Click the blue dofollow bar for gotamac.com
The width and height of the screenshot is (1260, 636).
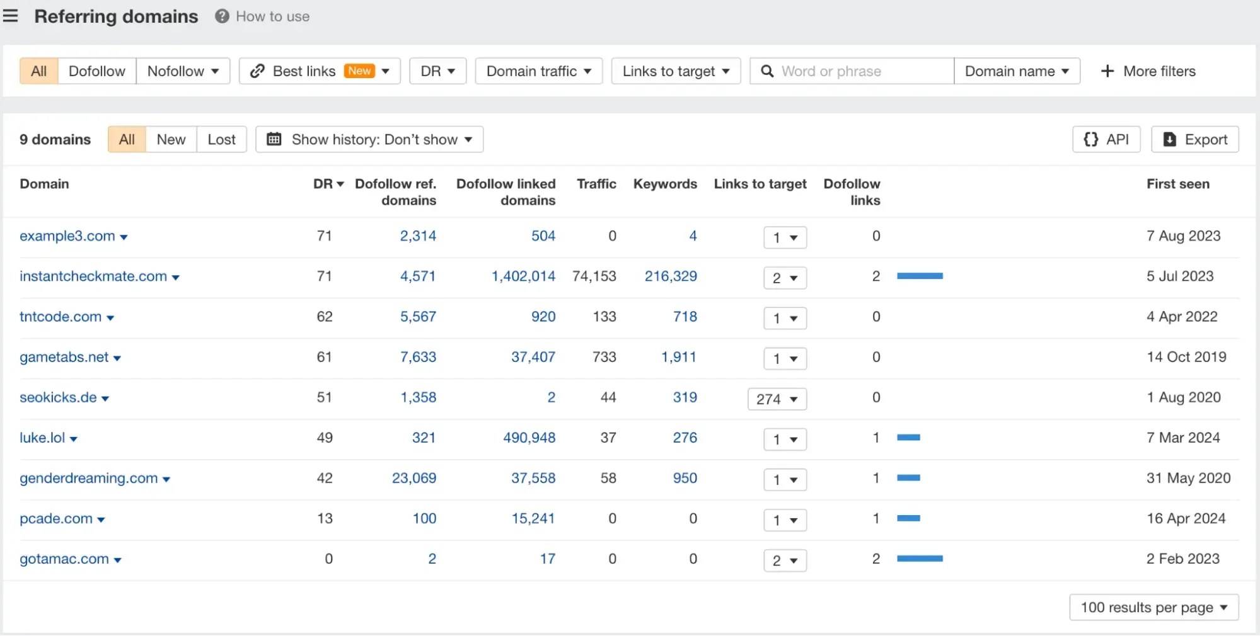[920, 559]
